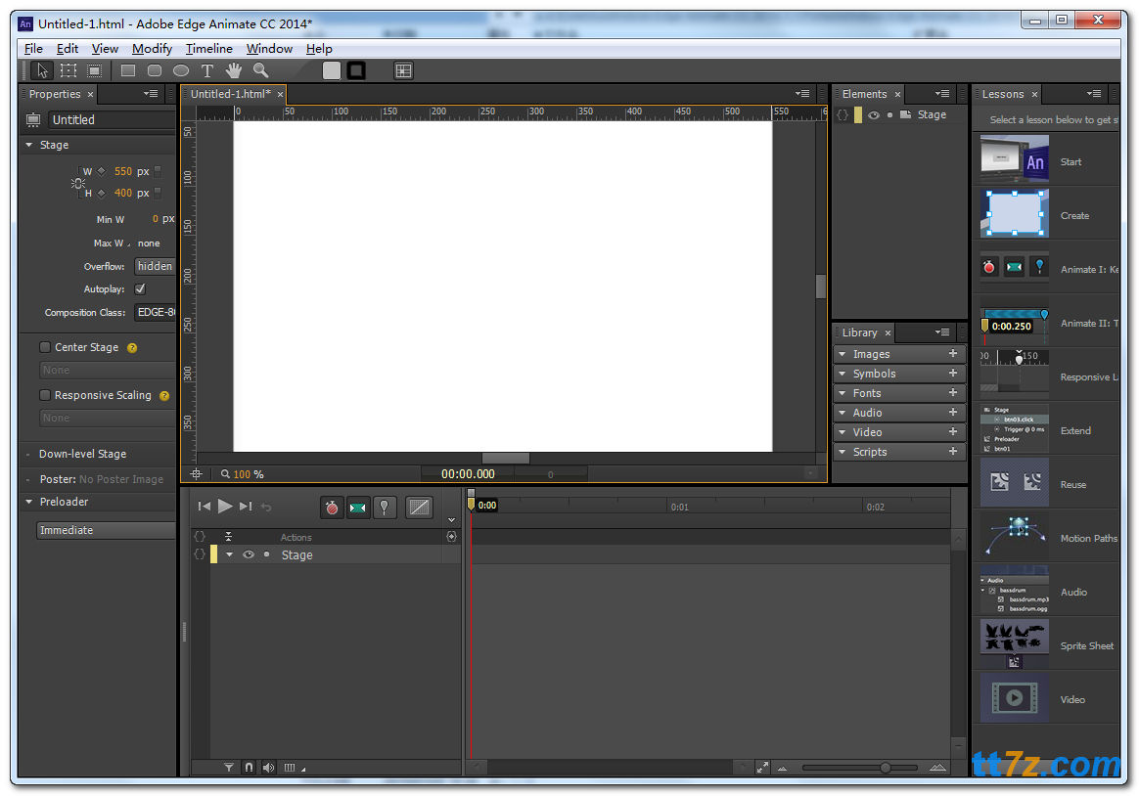Open Stage actions braces in timeline
The image size is (1139, 796).
coord(200,554)
